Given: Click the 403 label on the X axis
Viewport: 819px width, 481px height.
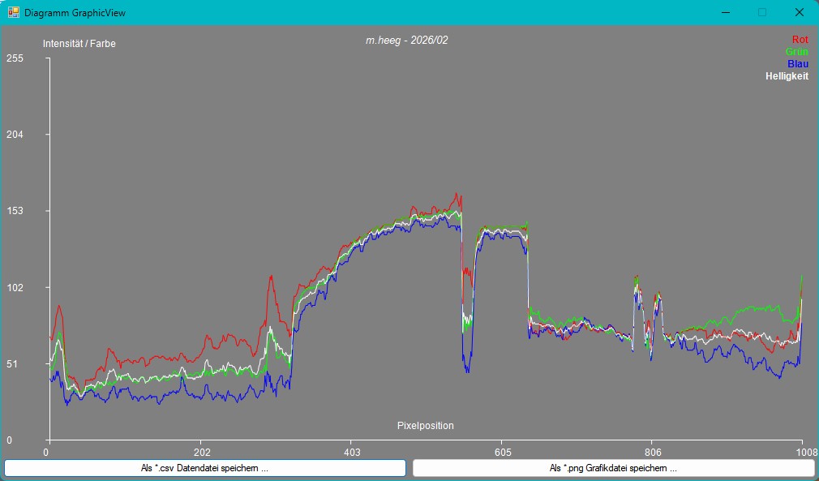Looking at the screenshot, I should pyautogui.click(x=352, y=453).
